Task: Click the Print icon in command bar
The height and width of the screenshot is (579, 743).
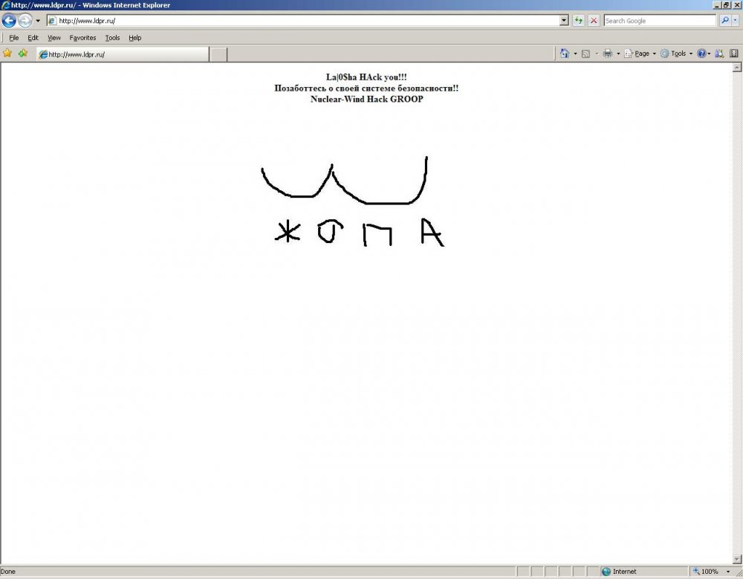Action: 607,54
